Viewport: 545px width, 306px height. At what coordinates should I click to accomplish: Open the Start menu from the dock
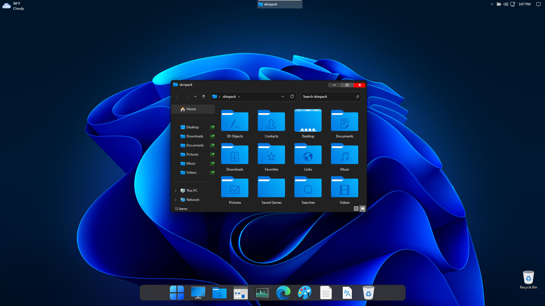point(177,293)
